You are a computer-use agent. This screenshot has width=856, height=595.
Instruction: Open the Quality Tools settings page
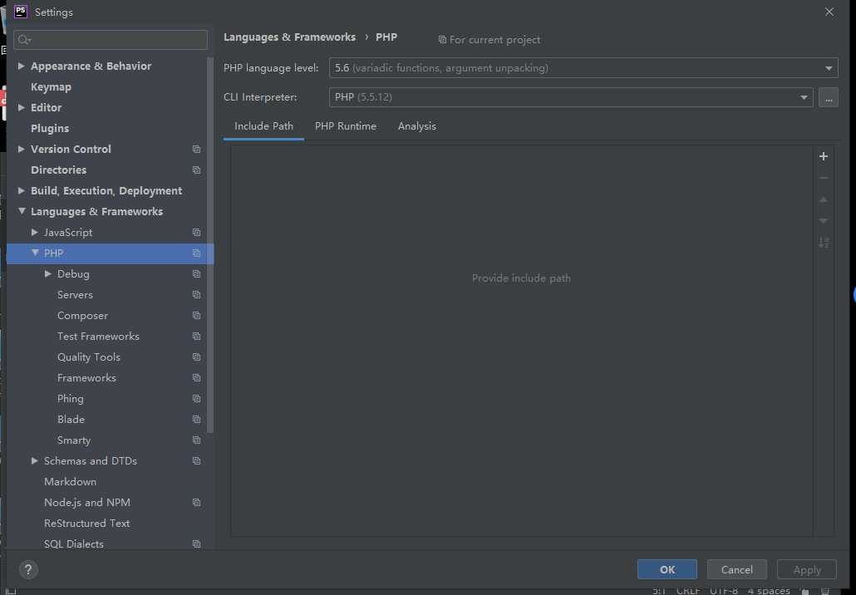pyautogui.click(x=88, y=357)
